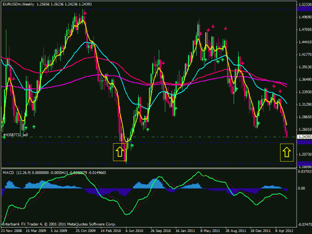The height and width of the screenshot is (234, 312).
Task: Click the 25 Oct 2009 date label
Action: 85,231
